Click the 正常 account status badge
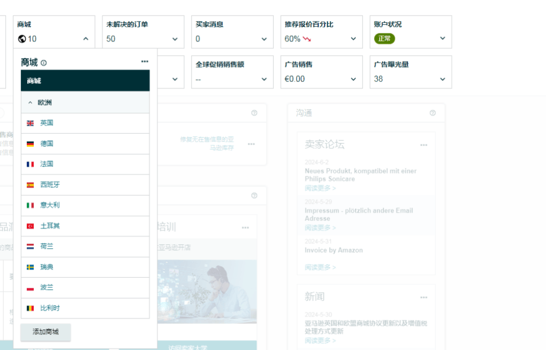 pyautogui.click(x=384, y=38)
